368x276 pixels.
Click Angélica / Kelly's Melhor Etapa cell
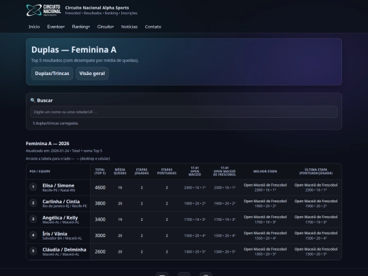265,219
